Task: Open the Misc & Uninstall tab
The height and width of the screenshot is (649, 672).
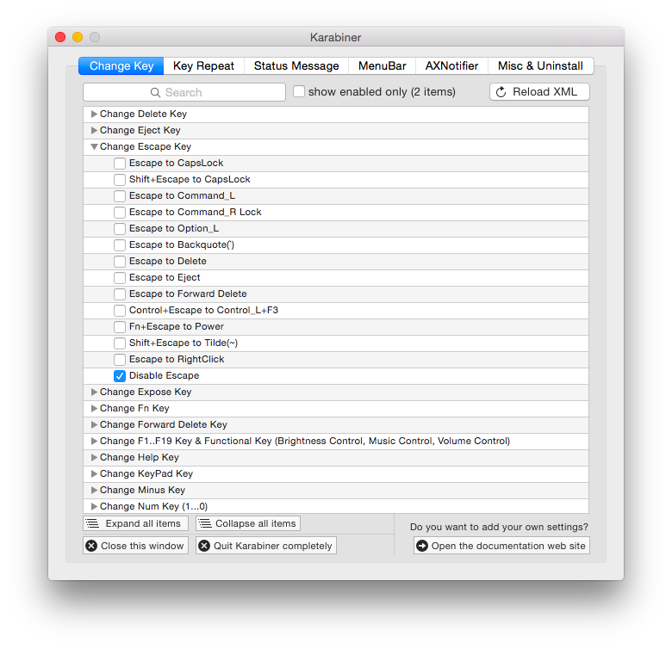Action: [x=540, y=66]
